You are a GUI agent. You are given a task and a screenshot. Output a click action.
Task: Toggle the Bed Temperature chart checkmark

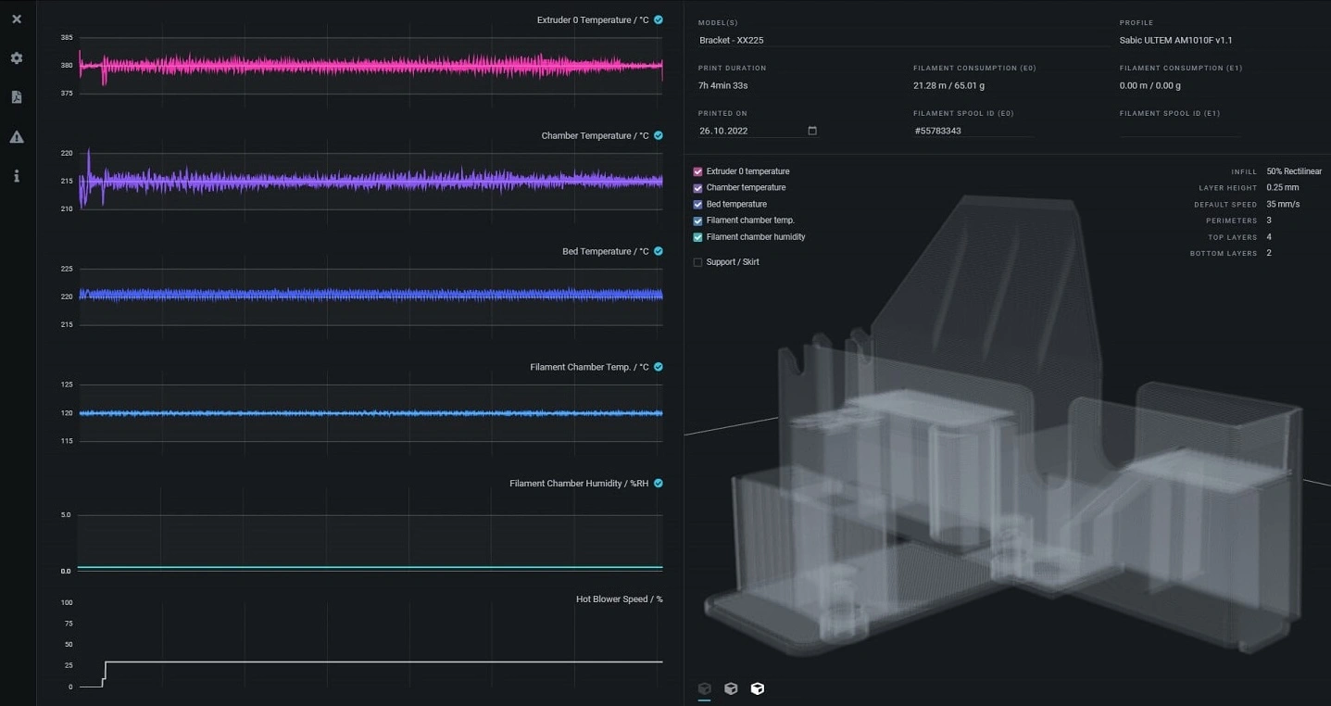(x=659, y=251)
